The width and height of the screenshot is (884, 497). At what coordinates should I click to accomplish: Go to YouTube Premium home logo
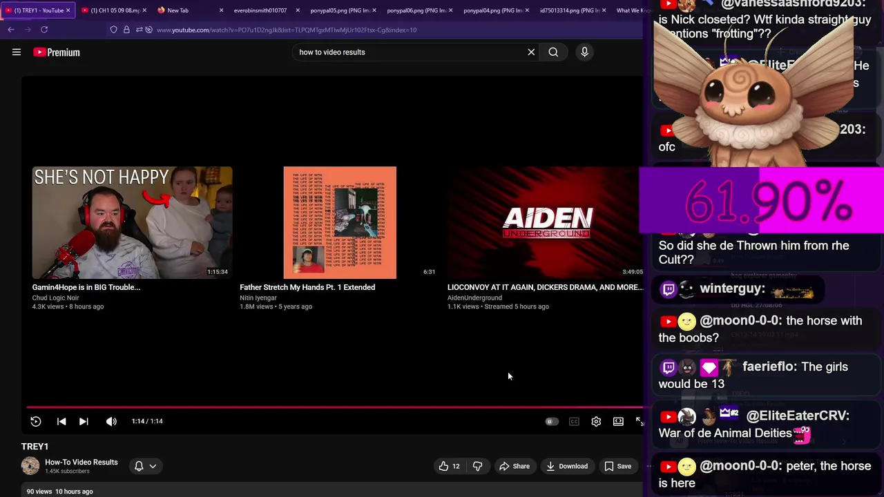[x=57, y=52]
